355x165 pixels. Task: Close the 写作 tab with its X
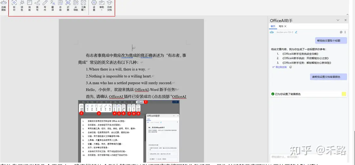point(285,26)
